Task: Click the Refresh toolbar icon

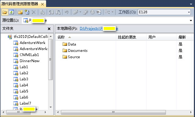Action: click(x=12, y=12)
